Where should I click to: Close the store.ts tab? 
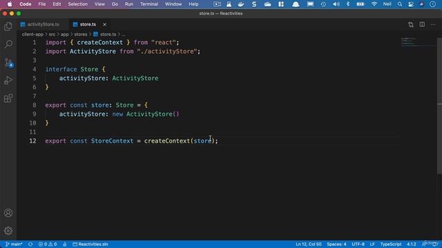tap(104, 25)
